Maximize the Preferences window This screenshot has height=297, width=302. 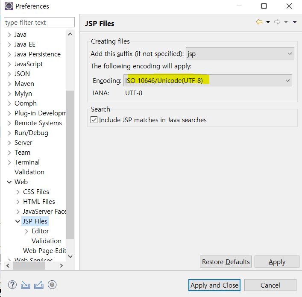tap(264, 6)
